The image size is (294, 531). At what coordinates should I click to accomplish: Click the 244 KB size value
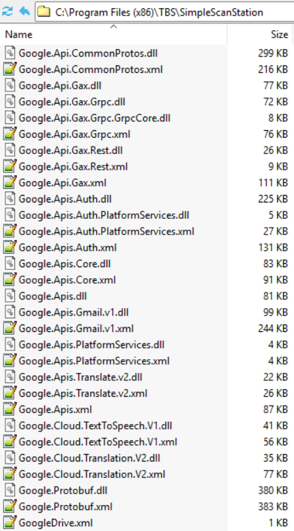(x=273, y=329)
